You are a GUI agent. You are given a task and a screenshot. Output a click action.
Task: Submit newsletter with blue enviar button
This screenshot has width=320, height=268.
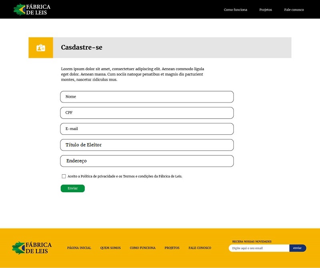[297, 248]
